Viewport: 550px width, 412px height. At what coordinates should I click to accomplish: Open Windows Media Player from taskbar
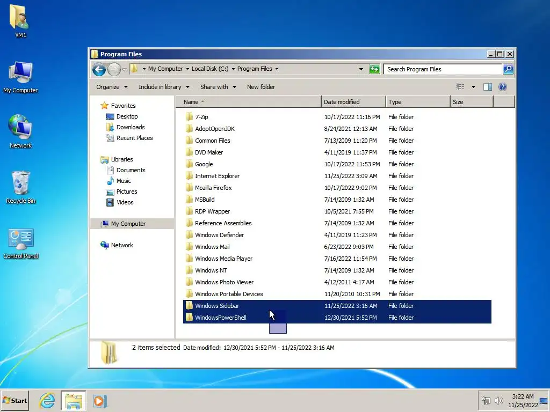point(99,401)
